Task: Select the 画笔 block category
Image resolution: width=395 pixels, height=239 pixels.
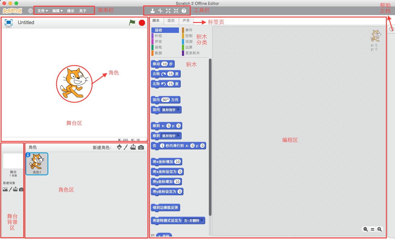Action: tap(165, 47)
